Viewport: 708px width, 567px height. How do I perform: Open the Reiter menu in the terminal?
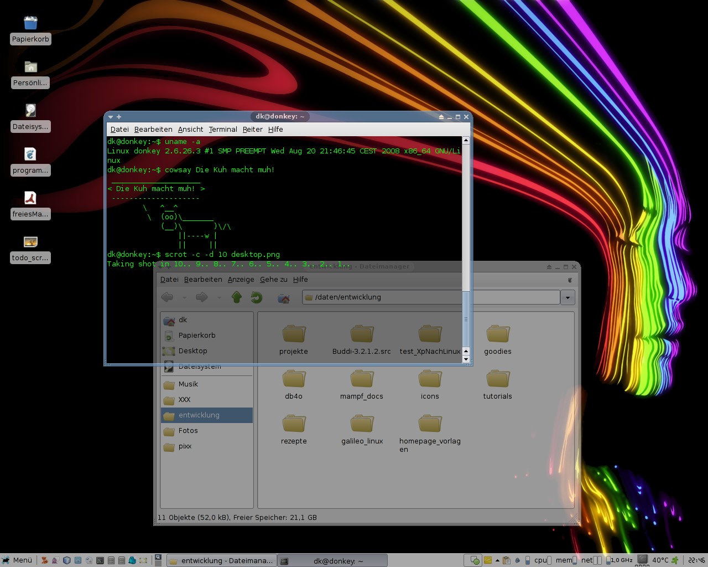click(x=252, y=130)
